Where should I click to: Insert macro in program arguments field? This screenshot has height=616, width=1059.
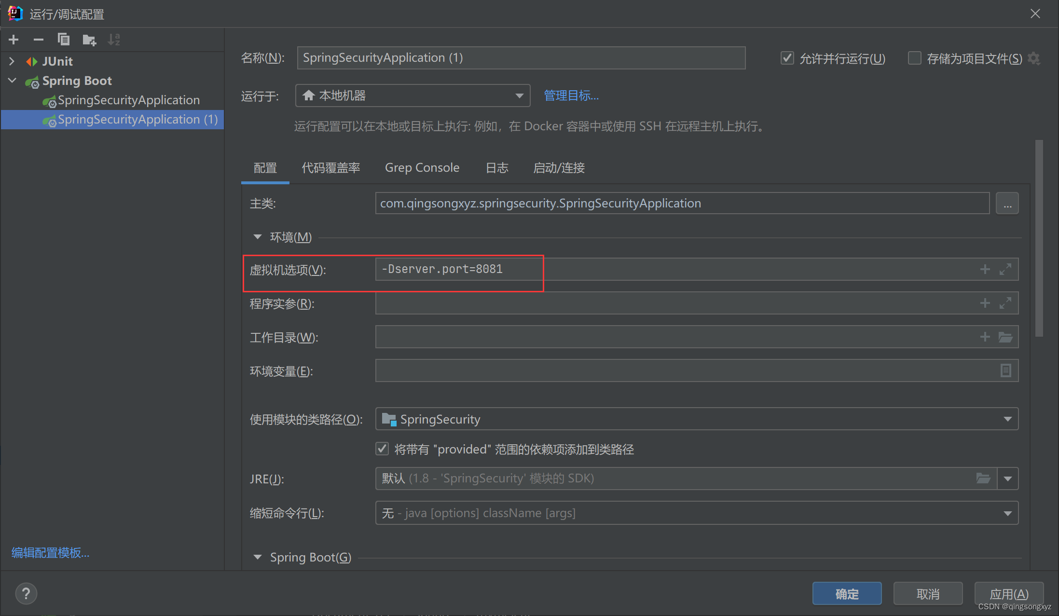click(985, 303)
